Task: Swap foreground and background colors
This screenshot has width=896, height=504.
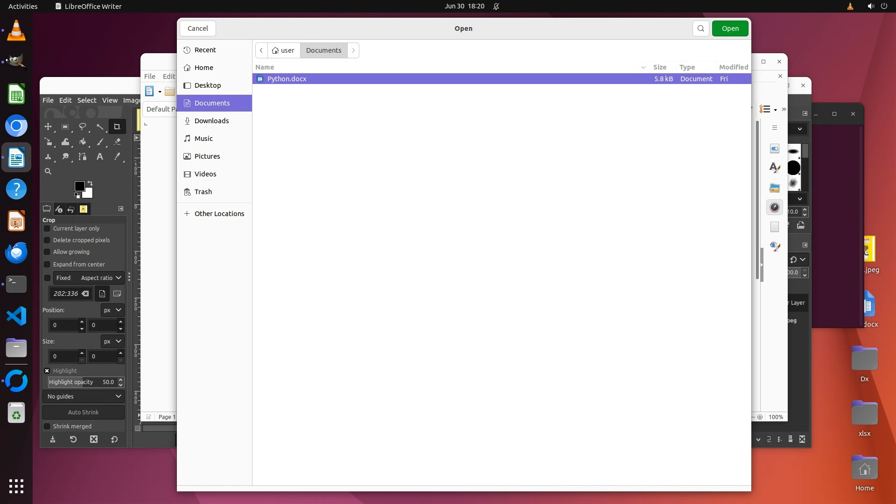Action: point(90,183)
